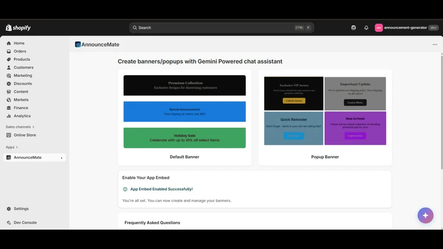Click the Finance bank icon
This screenshot has width=443, height=249.
point(9,108)
